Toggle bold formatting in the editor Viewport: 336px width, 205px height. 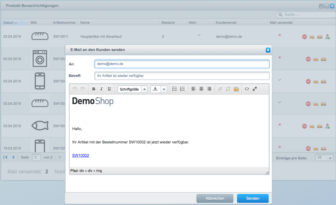click(x=94, y=89)
